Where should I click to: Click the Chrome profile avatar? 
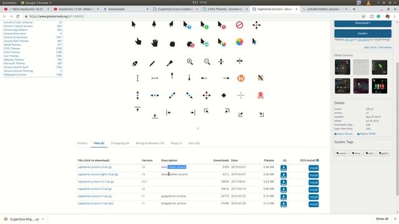tap(388, 16)
